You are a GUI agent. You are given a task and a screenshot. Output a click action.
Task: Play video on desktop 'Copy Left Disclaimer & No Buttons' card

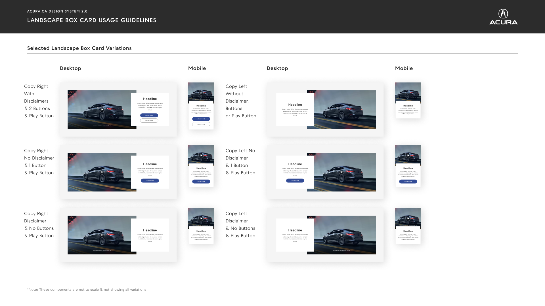341,235
